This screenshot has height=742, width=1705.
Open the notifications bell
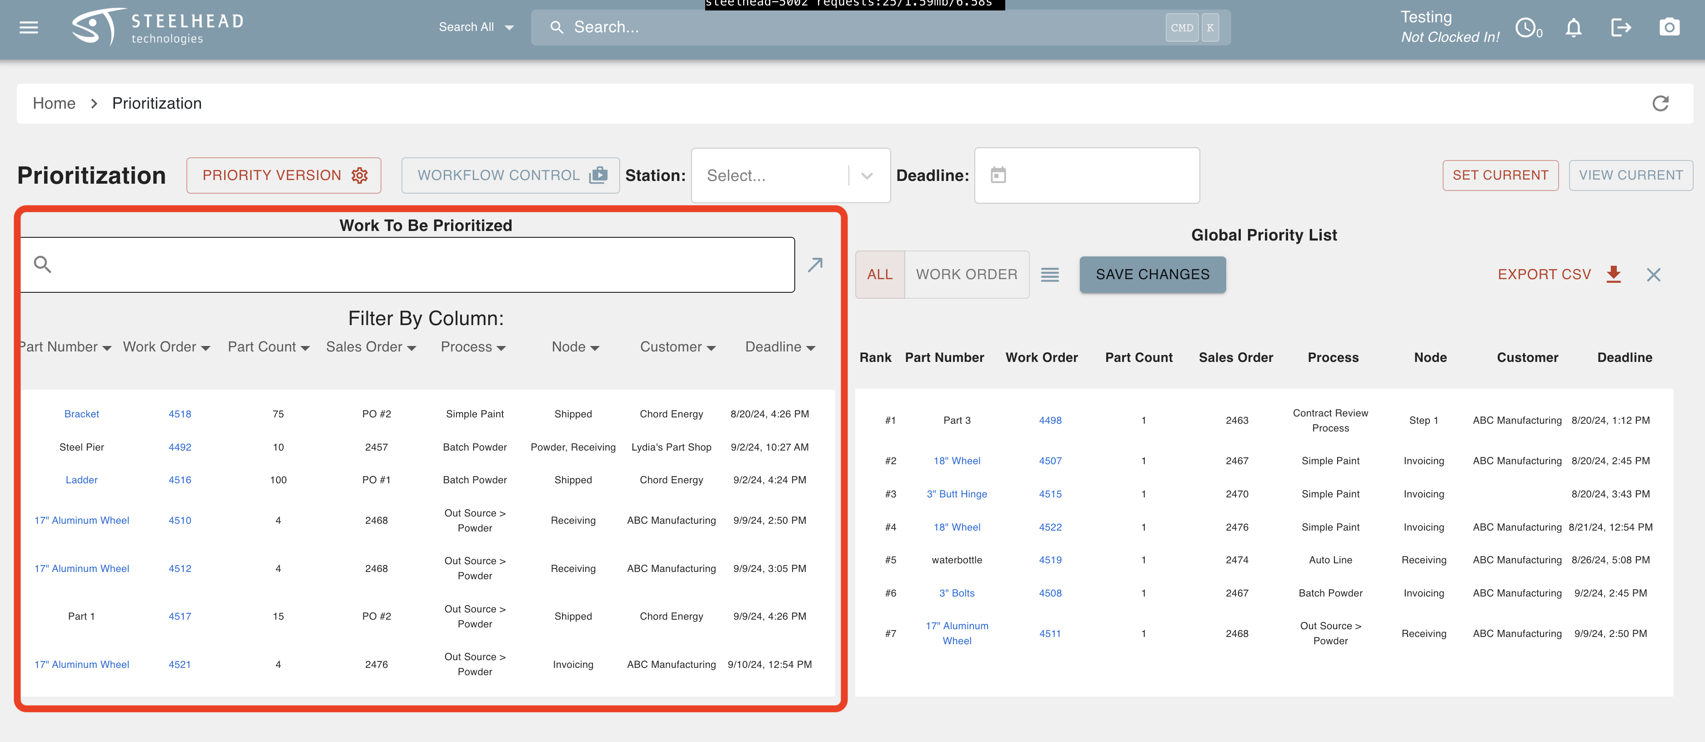click(x=1573, y=27)
